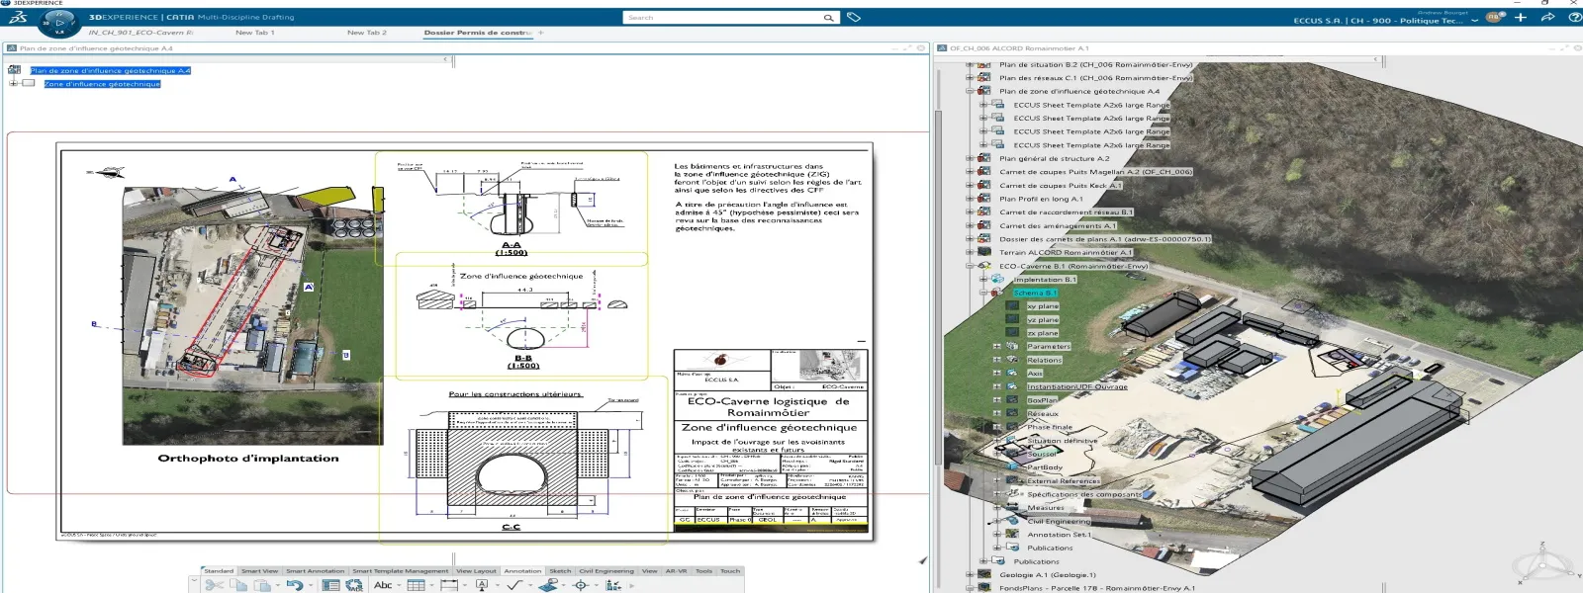Select the center mark axis tool
The width and height of the screenshot is (1583, 593).
(x=581, y=585)
